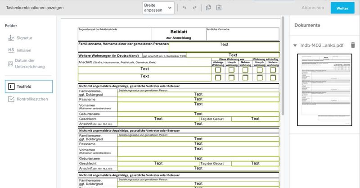The height and width of the screenshot is (188, 360).
Task: Check first alleinige Wohnung checkbox
Action: 218,70
